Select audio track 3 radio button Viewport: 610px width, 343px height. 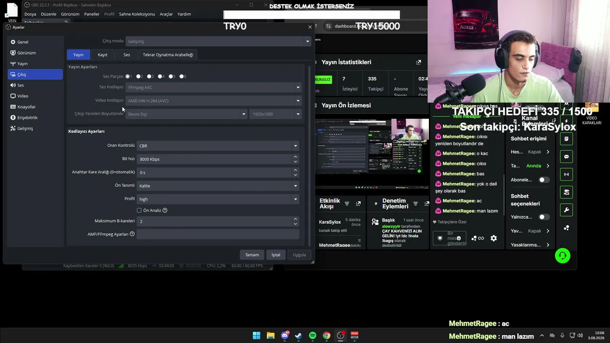pos(149,76)
